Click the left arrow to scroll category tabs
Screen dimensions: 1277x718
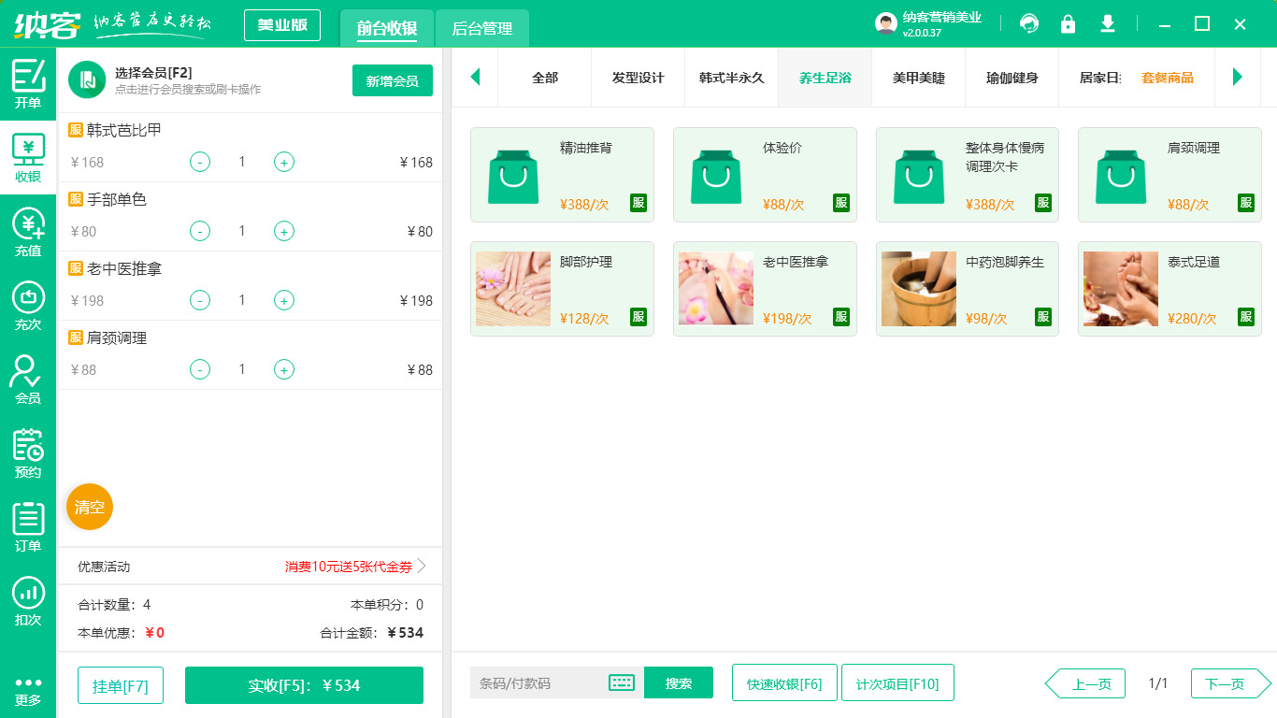(476, 79)
